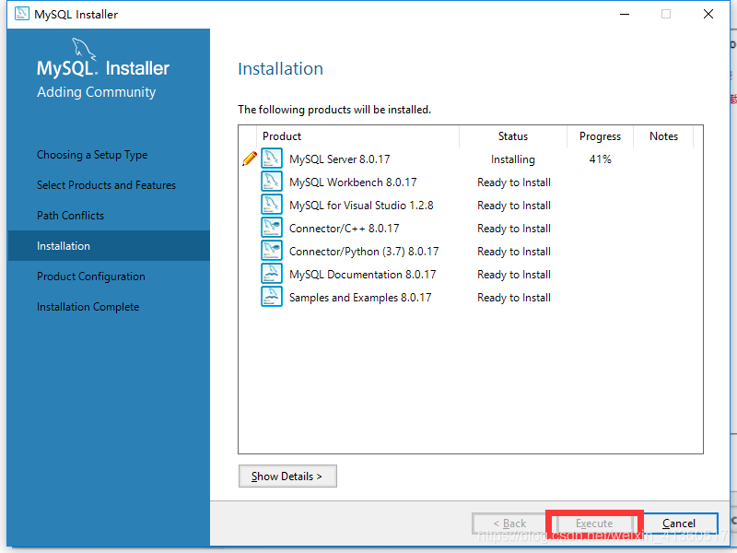Screen dimensions: 737x553
Task: Click the MySQL dolphin logo in sidebar
Action: [84, 50]
